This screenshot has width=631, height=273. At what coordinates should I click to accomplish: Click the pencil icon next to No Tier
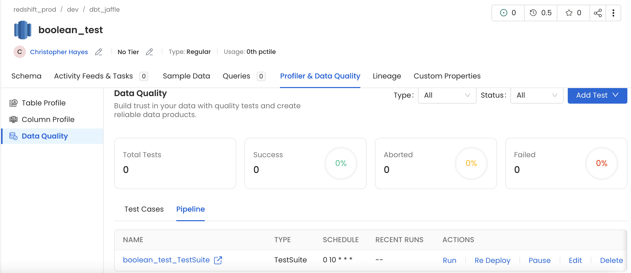tap(149, 52)
